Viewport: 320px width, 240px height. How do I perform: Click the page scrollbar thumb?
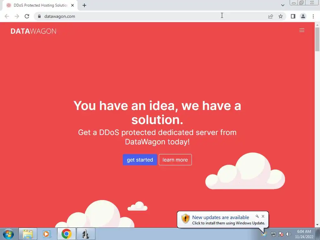(x=317, y=39)
